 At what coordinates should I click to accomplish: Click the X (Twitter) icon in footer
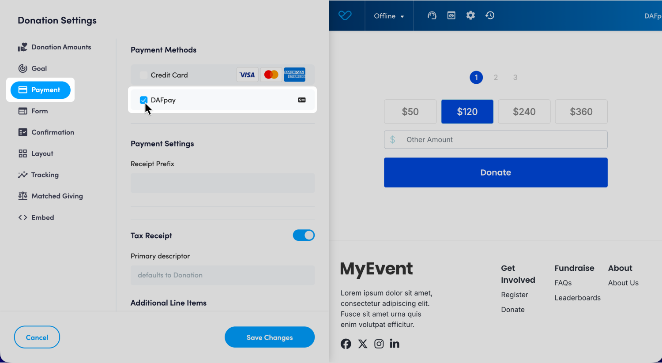pos(363,344)
